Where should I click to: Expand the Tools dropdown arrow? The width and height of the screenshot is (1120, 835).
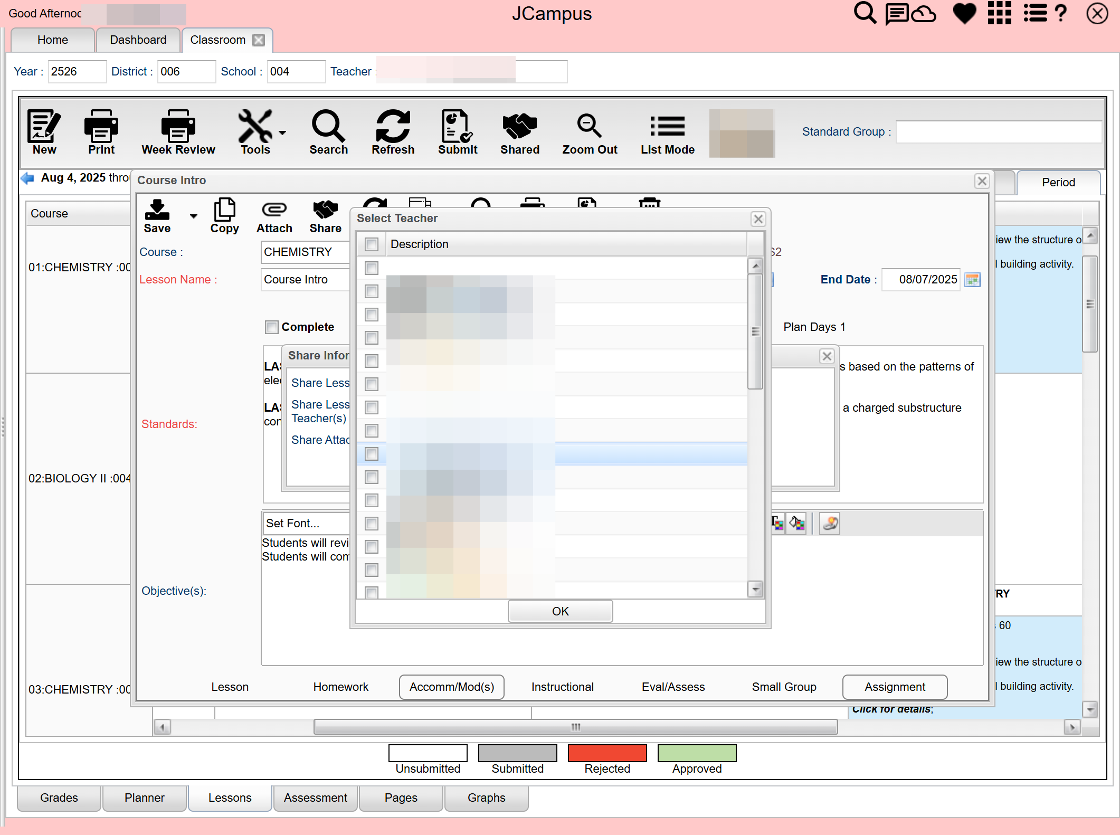pos(282,133)
